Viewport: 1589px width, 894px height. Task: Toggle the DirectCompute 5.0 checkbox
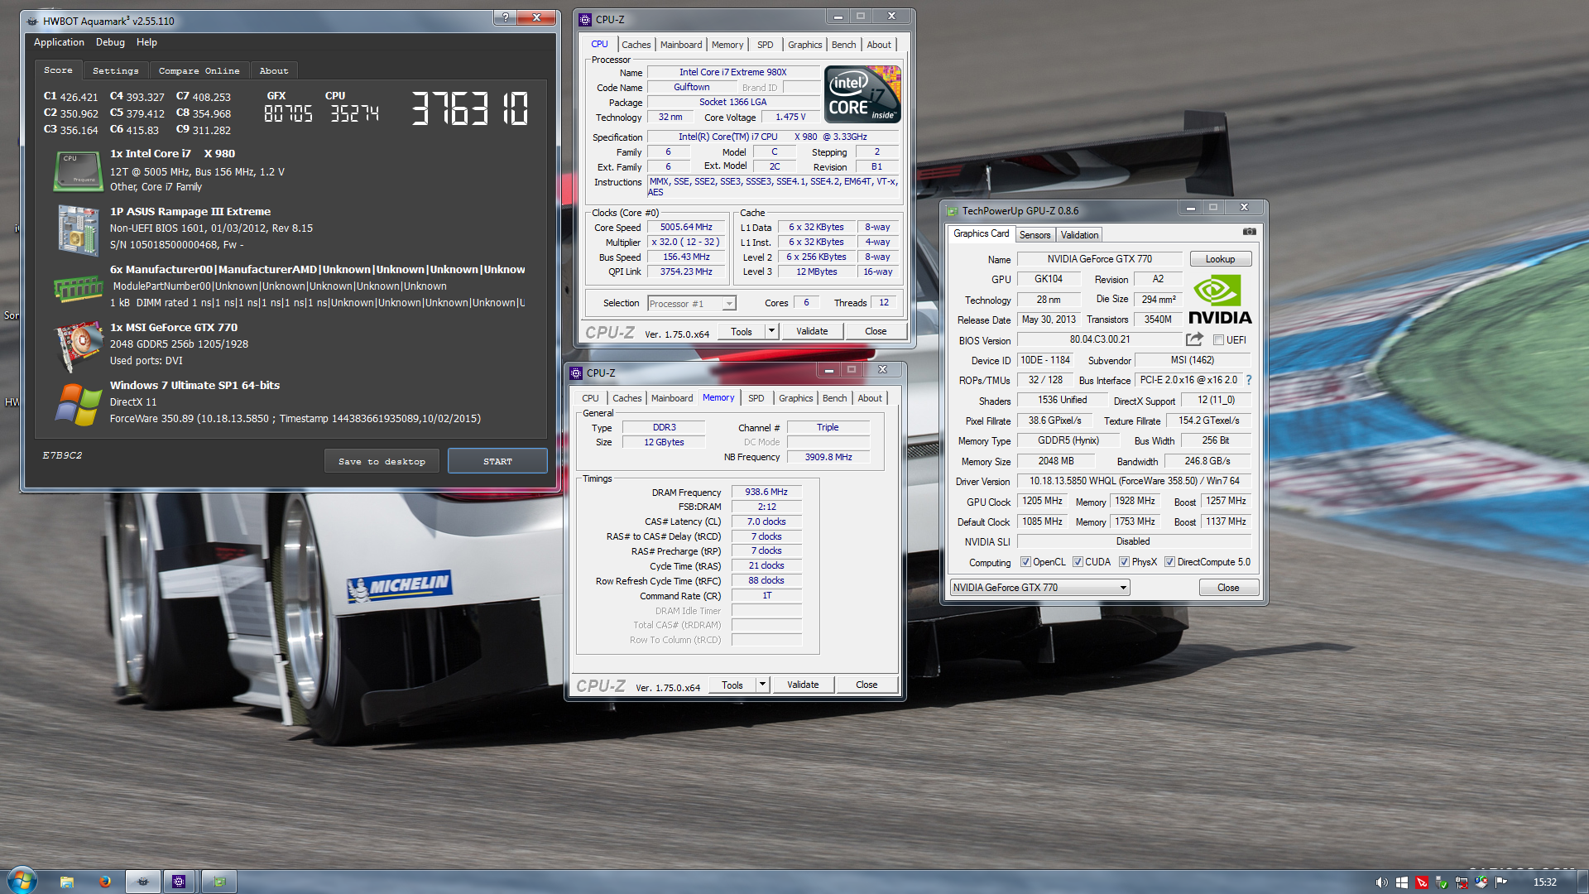coord(1169,562)
